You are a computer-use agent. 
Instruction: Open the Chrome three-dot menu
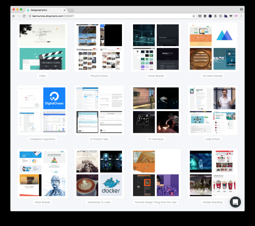click(241, 16)
